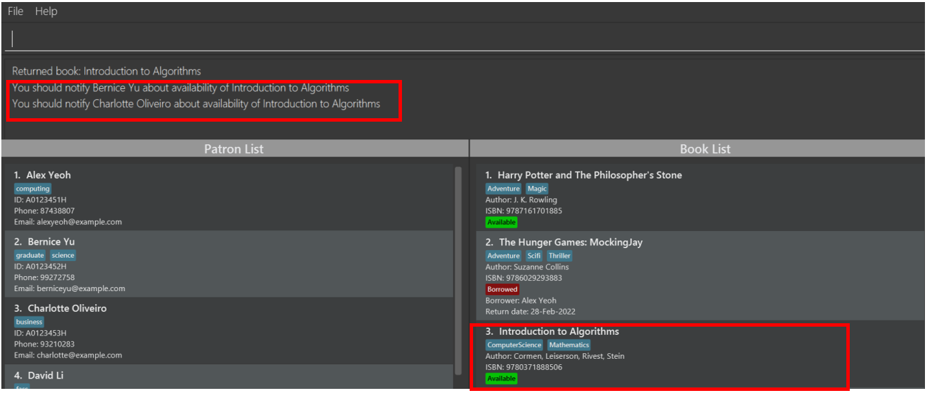Click the business tag on Charlotte Oliveiro
This screenshot has height=395, width=927.
29,322
